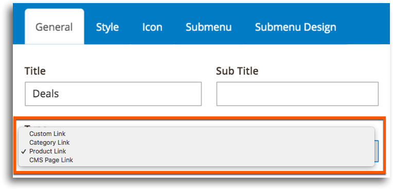Click the Sub Title label text
This screenshot has height=189, width=393.
click(x=237, y=71)
